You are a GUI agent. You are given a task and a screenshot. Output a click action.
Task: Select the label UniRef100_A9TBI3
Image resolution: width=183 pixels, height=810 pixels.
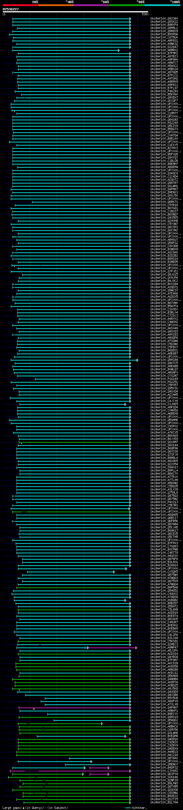164,57
